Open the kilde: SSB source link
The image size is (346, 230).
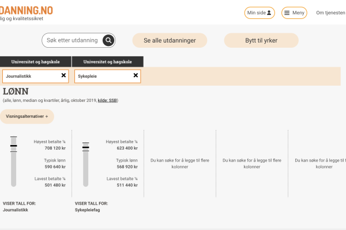pyautogui.click(x=107, y=101)
